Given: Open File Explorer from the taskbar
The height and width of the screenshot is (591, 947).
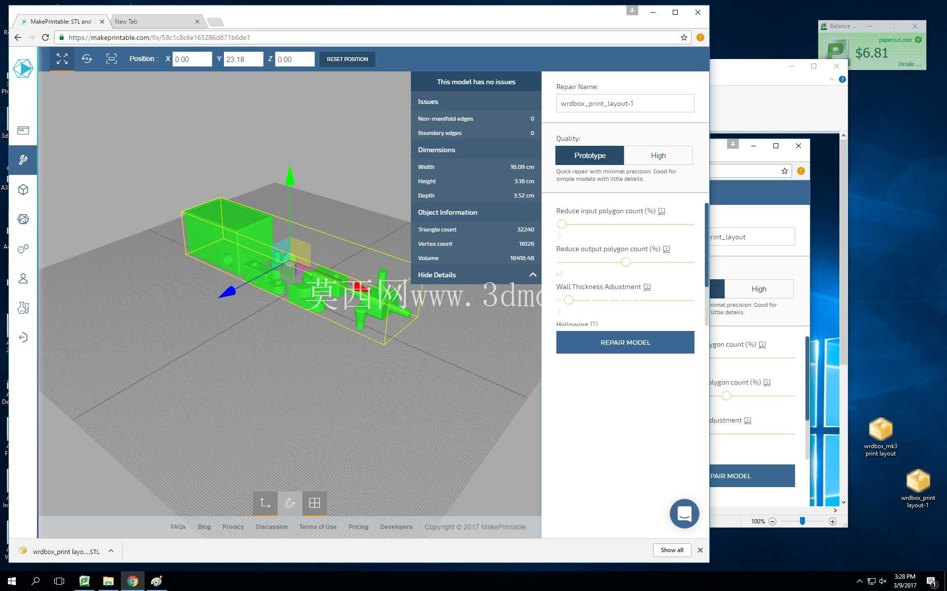Looking at the screenshot, I should click(108, 581).
